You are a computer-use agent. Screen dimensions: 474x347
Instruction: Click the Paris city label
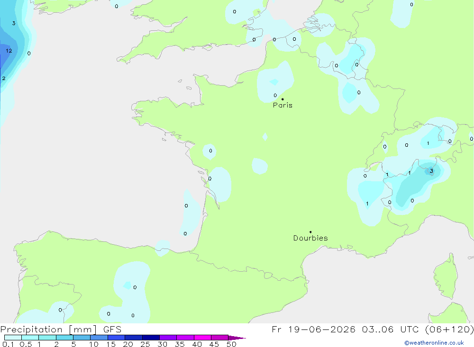(283, 105)
